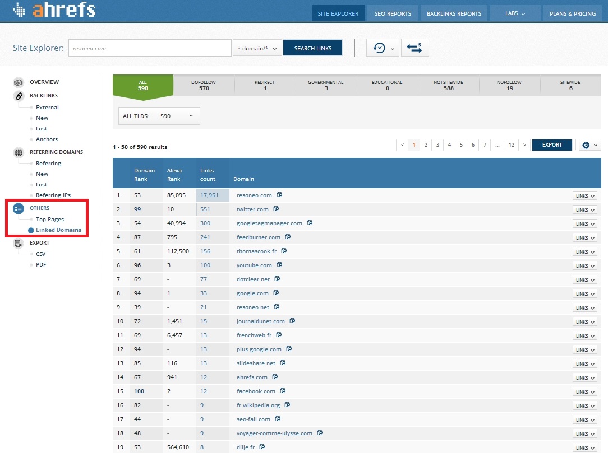Open the external icon beside youtube.com

(279, 265)
